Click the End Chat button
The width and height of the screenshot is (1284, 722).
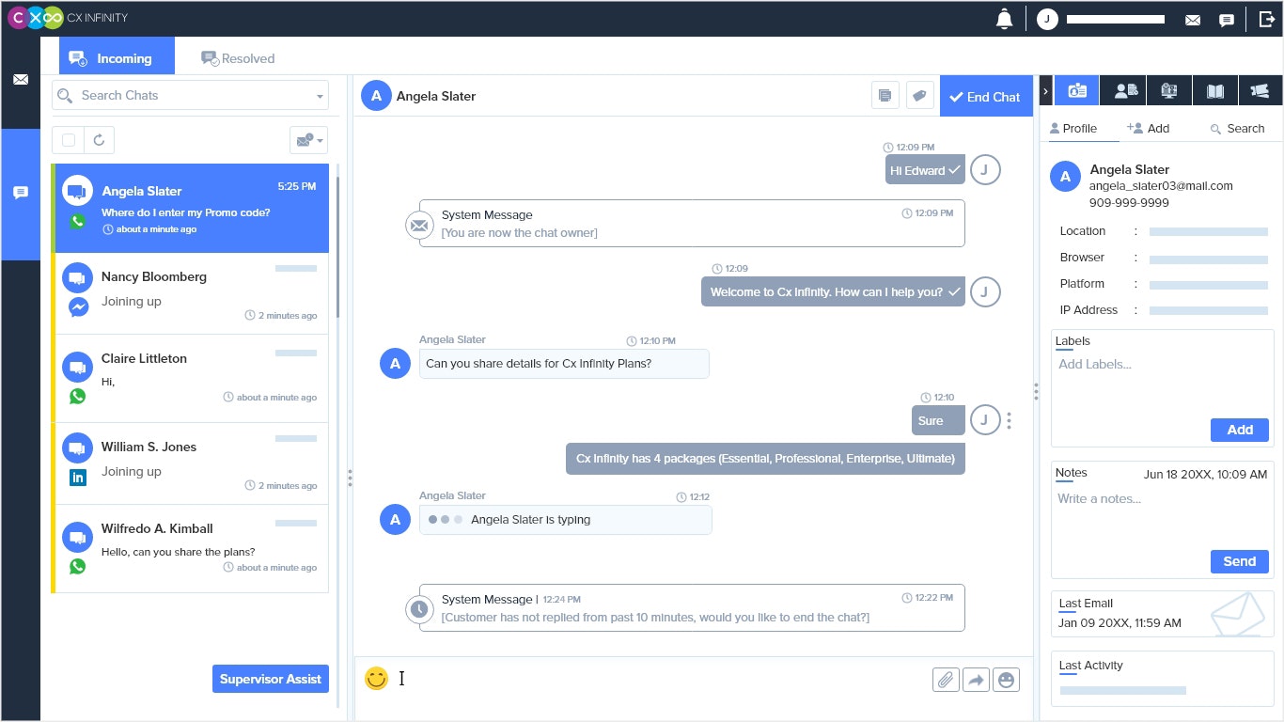coord(985,96)
